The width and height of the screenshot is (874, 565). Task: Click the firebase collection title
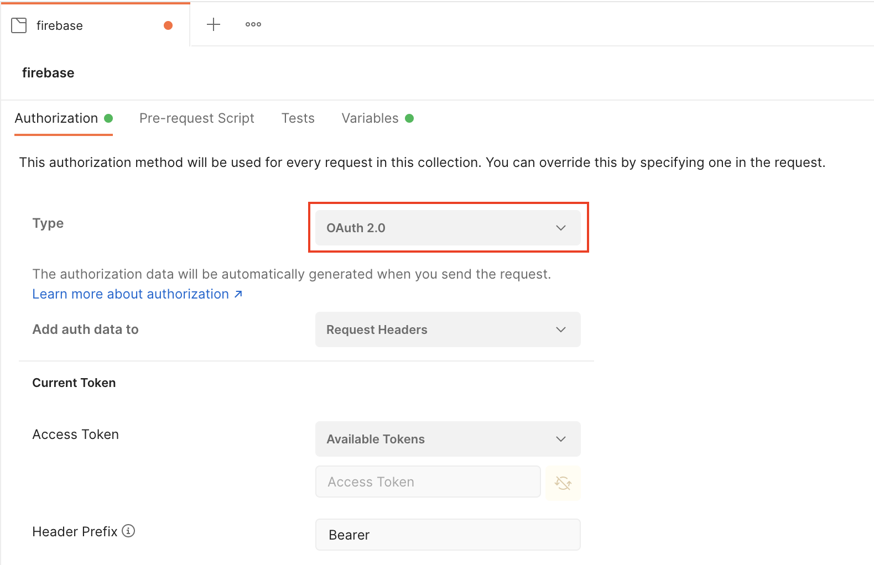(x=48, y=73)
